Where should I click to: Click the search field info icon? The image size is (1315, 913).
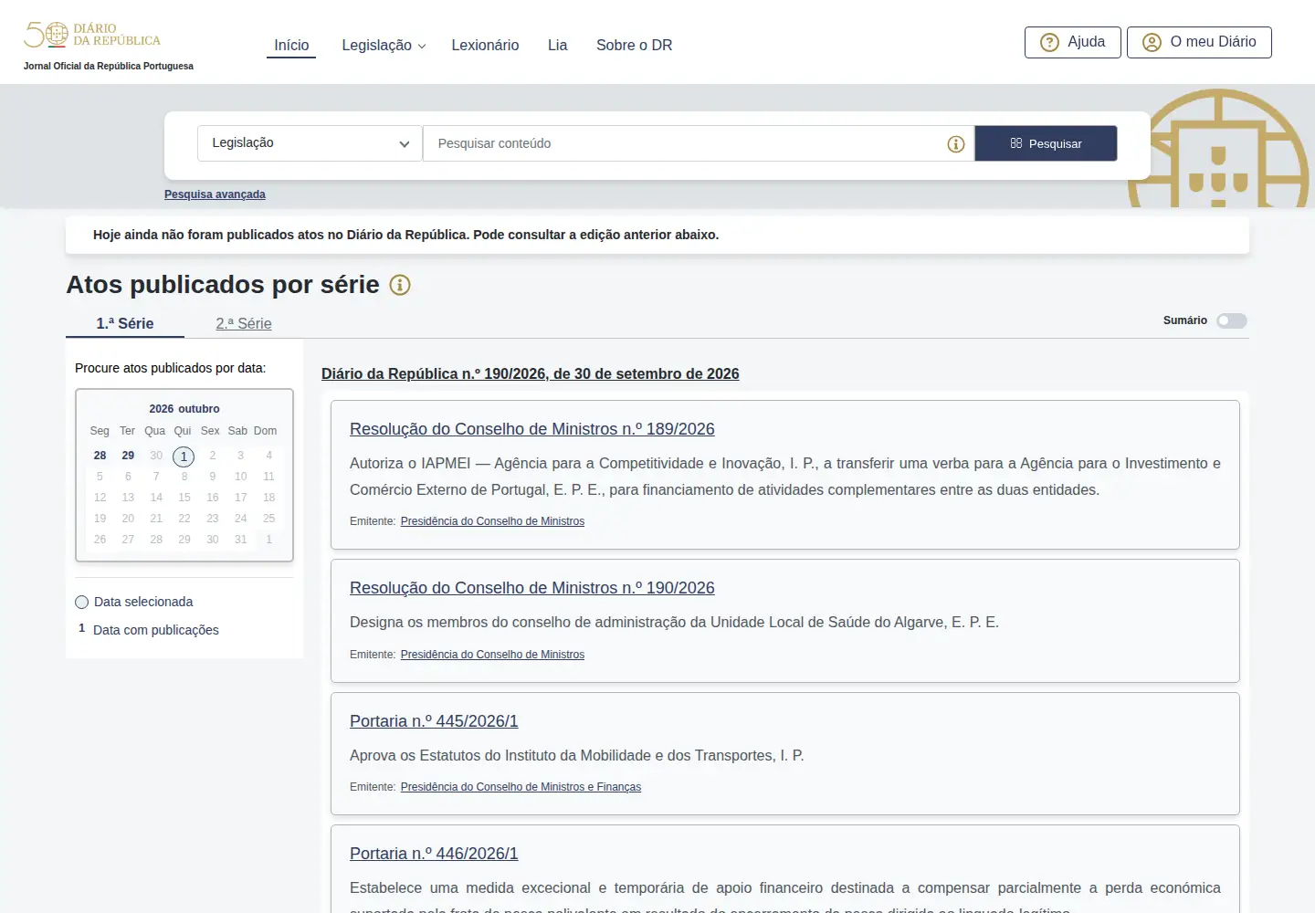click(956, 144)
